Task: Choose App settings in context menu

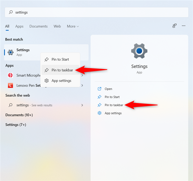Action: click(x=60, y=81)
